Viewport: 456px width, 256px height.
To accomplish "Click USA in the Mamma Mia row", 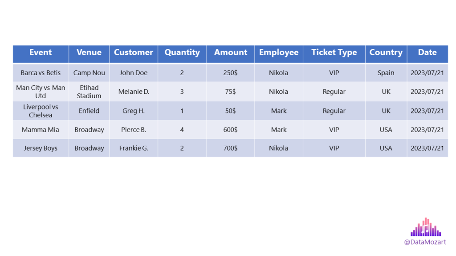I will pyautogui.click(x=386, y=130).
